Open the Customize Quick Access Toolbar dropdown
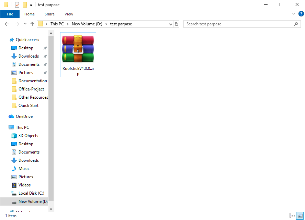The width and height of the screenshot is (305, 220). click(x=31, y=5)
